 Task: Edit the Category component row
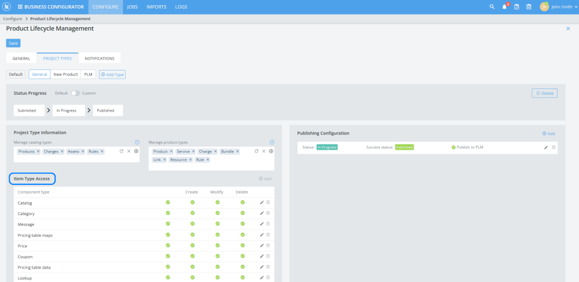click(x=262, y=213)
